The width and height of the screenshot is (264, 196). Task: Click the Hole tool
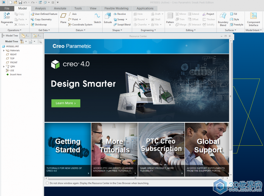tap(138, 14)
